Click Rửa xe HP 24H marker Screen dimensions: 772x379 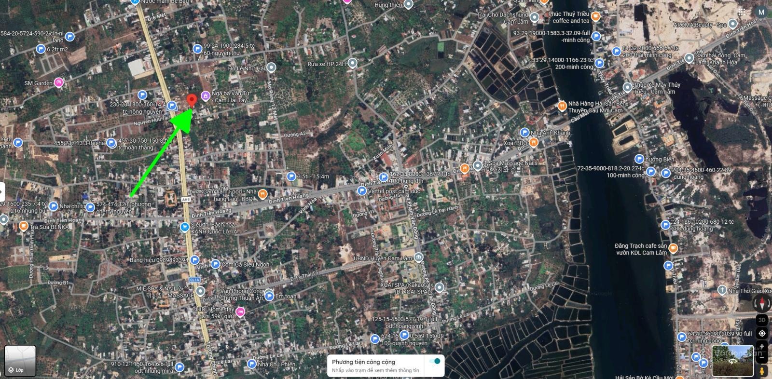click(353, 63)
